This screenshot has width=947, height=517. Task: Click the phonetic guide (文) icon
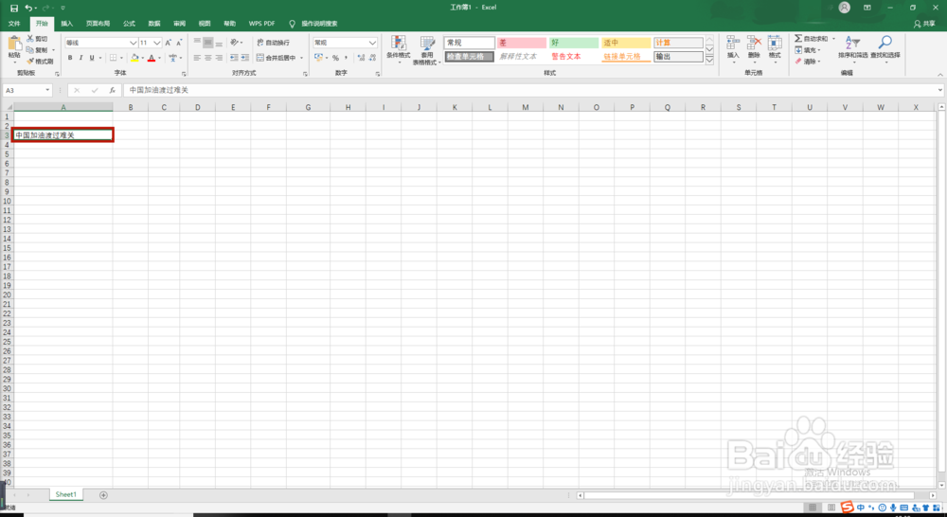pyautogui.click(x=172, y=58)
